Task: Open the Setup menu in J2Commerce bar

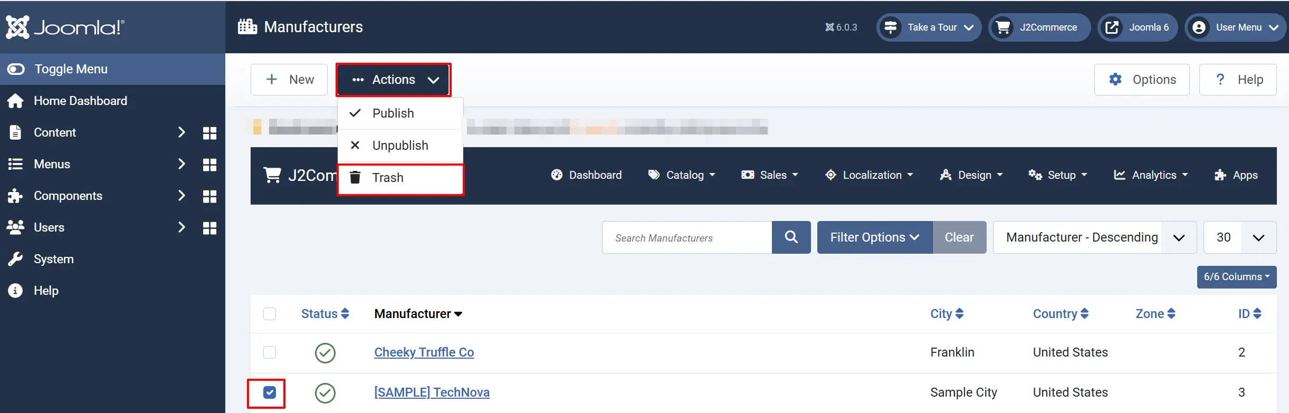Action: coord(1058,175)
